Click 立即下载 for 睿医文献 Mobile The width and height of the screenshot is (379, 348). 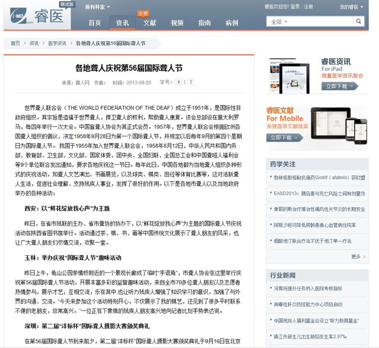coord(284,138)
